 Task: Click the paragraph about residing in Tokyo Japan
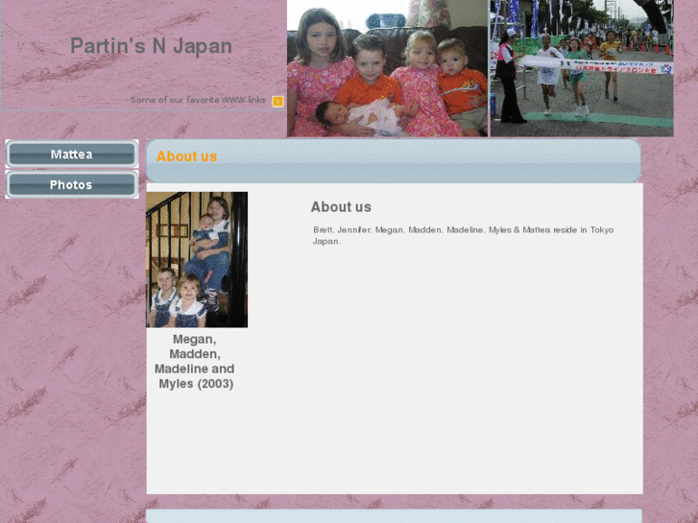(463, 235)
